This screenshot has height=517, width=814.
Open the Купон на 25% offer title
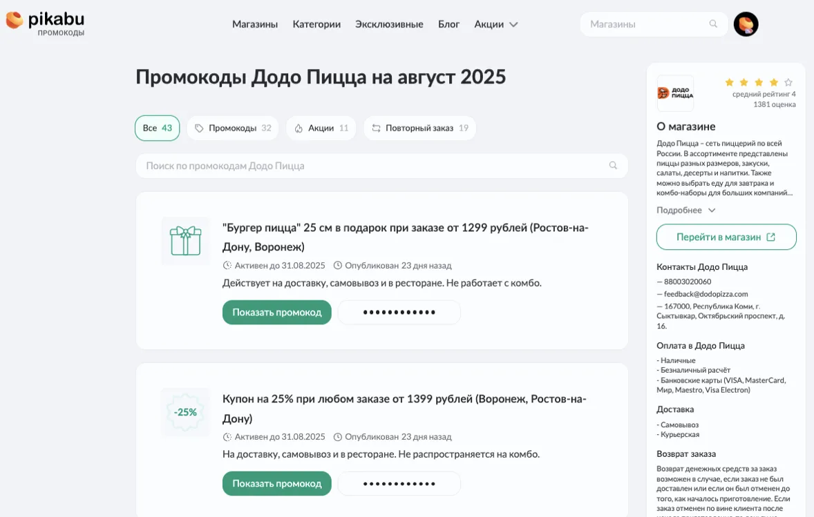(x=404, y=409)
